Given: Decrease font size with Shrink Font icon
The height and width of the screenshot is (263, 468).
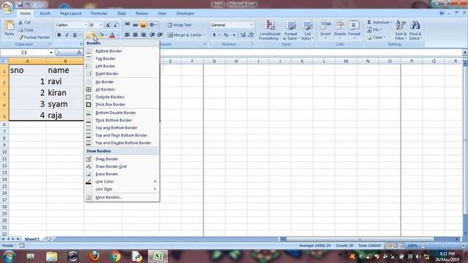Looking at the screenshot, I should [116, 25].
